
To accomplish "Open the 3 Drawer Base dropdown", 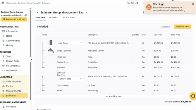I will [x=70, y=79].
